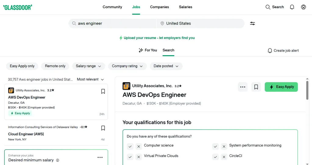Click lightning icon beside Upload your resume
The width and height of the screenshot is (312, 165).
121,38
